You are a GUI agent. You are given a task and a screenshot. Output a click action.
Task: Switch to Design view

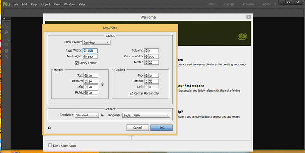229,4
